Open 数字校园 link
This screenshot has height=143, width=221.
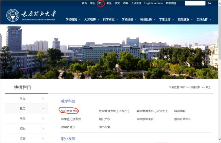coord(171,3)
